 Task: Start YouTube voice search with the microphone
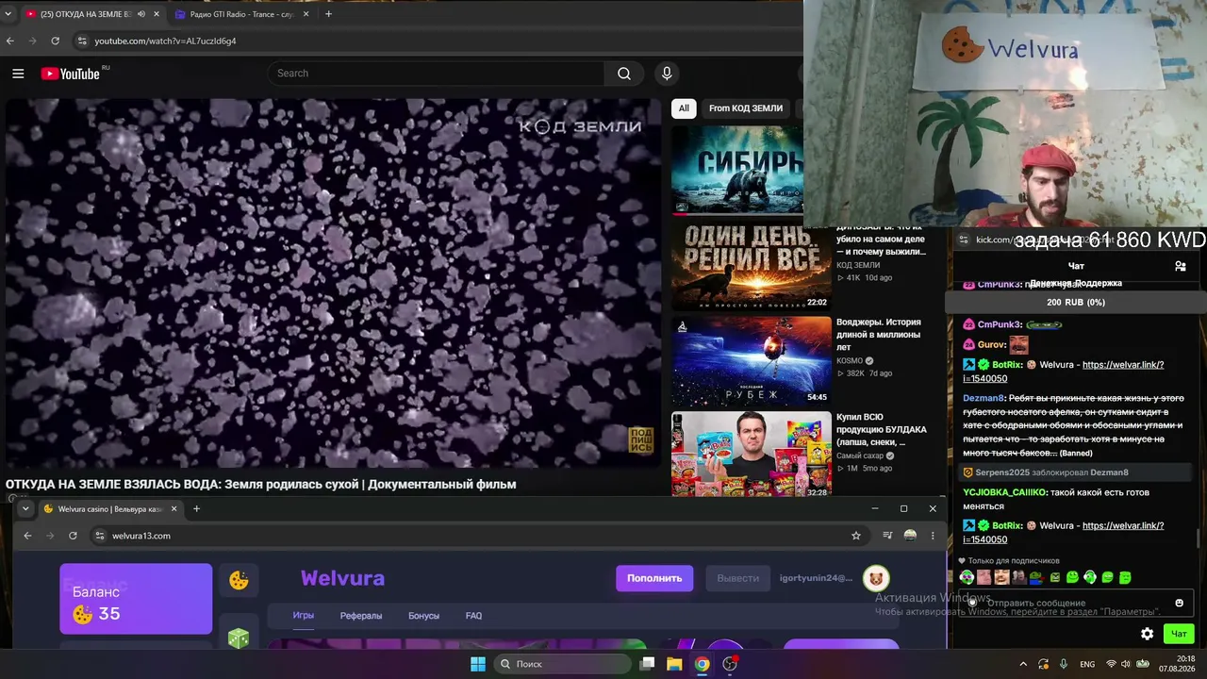click(667, 74)
